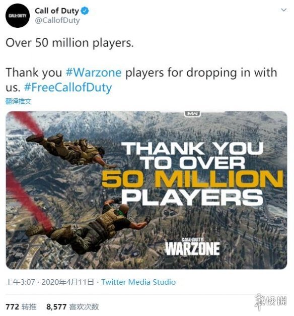Viewport: 294px width, 316px height.
Task: Click the blue verified badge icon
Action: 85,11
